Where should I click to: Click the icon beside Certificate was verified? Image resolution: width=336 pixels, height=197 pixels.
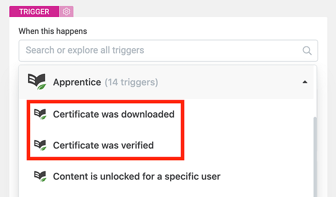click(40, 146)
